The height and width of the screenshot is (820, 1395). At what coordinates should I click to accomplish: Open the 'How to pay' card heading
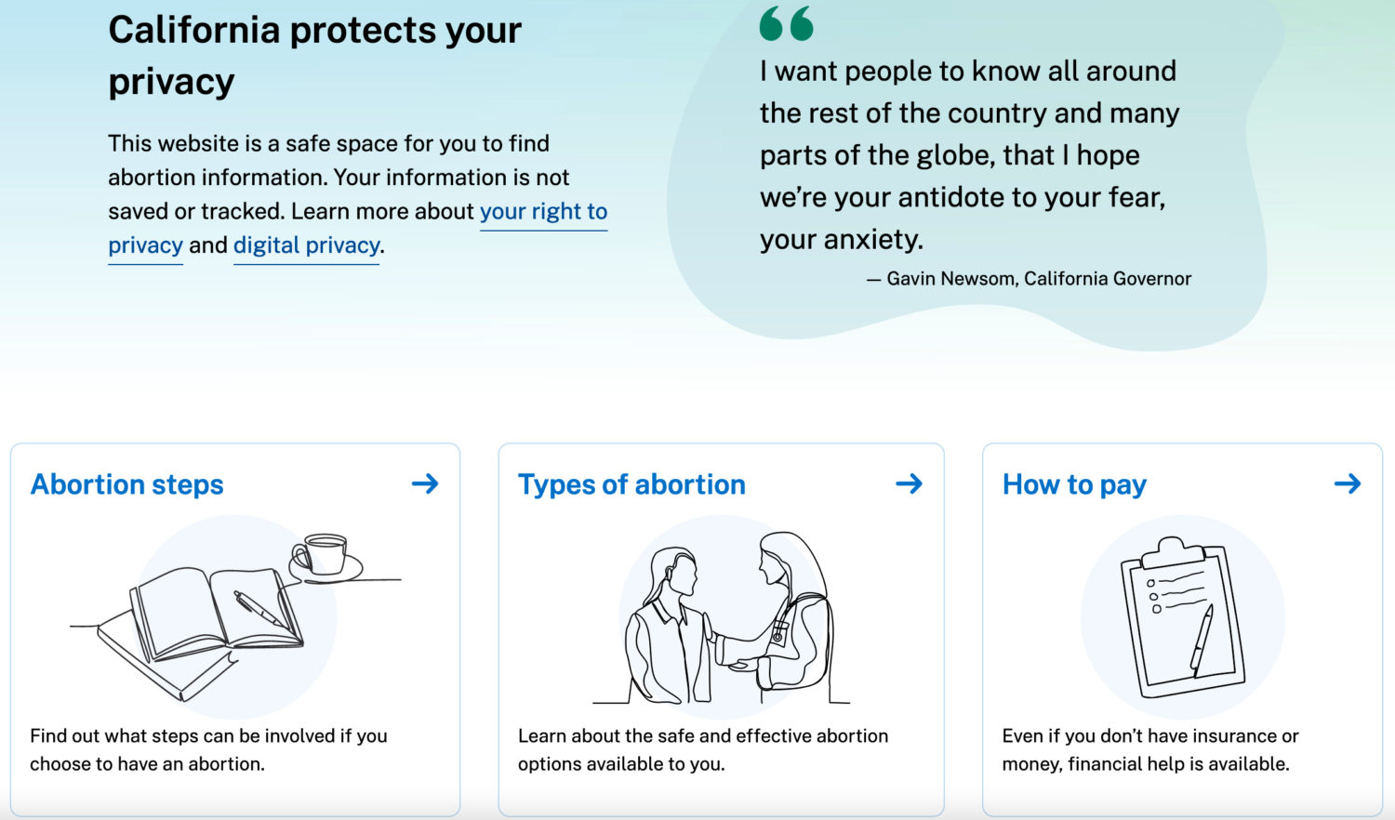[x=1074, y=484]
